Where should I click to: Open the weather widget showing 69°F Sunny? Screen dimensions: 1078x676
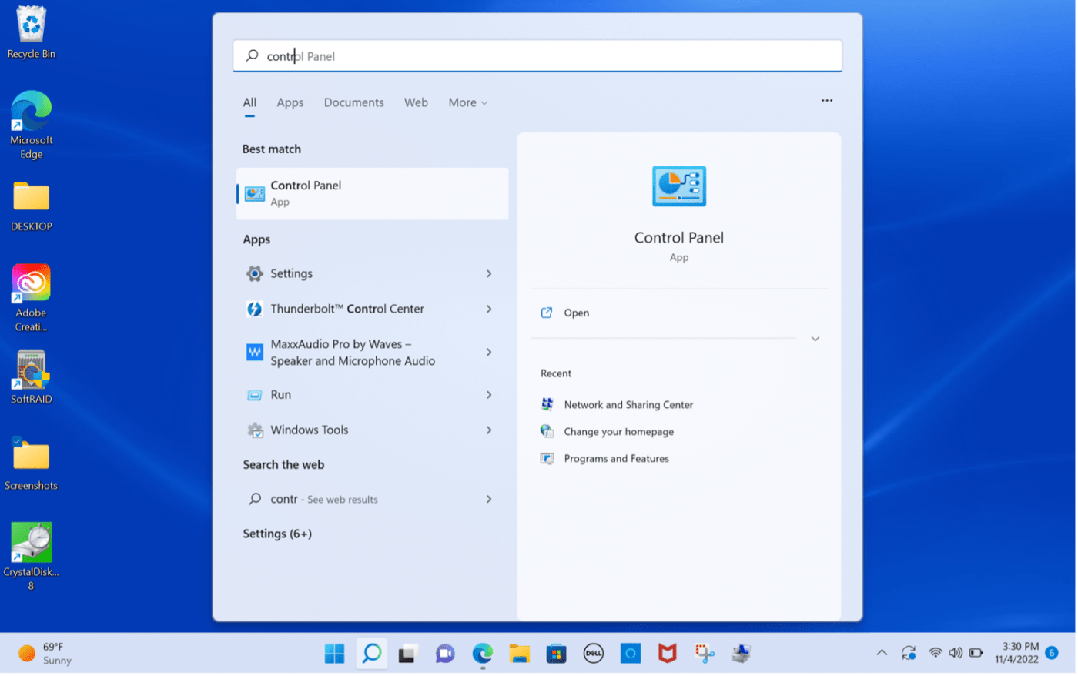click(x=46, y=654)
